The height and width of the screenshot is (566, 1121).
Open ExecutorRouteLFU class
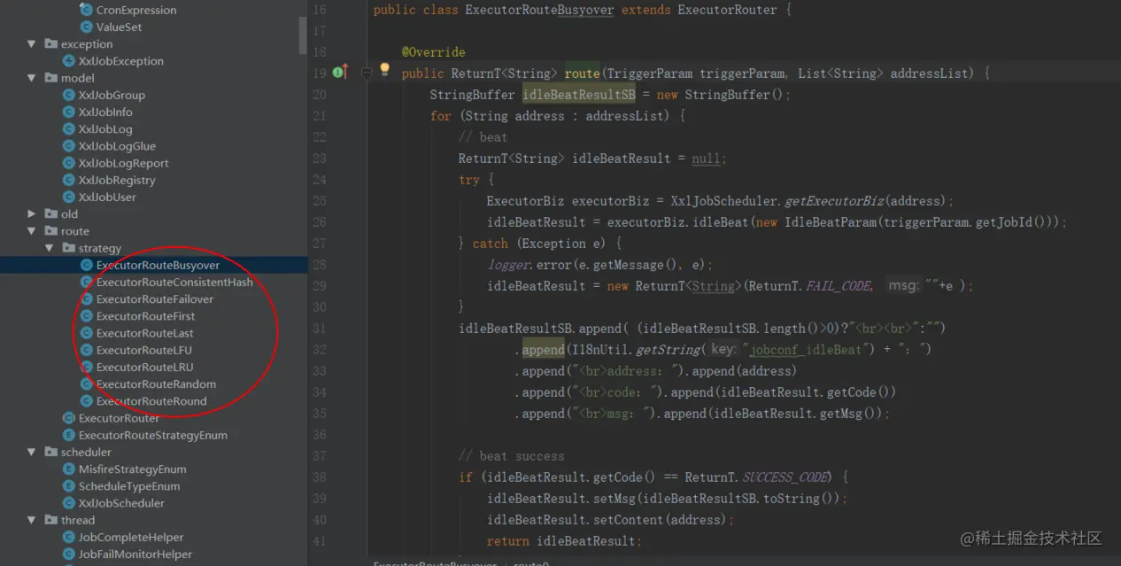point(143,350)
